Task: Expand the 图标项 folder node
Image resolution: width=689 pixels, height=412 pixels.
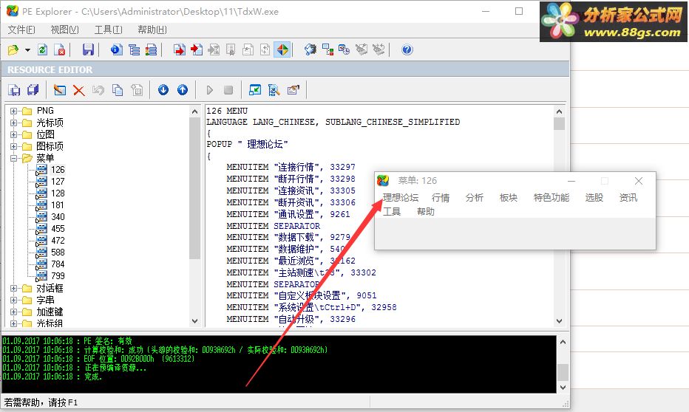Action: [13, 146]
